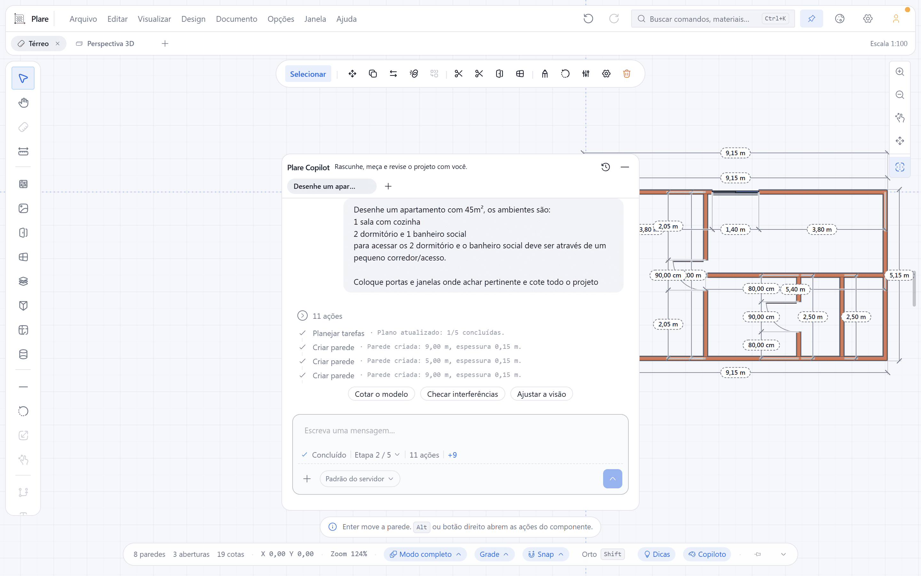Image resolution: width=921 pixels, height=576 pixels.
Task: Send message with blue arrow button
Action: pos(612,479)
